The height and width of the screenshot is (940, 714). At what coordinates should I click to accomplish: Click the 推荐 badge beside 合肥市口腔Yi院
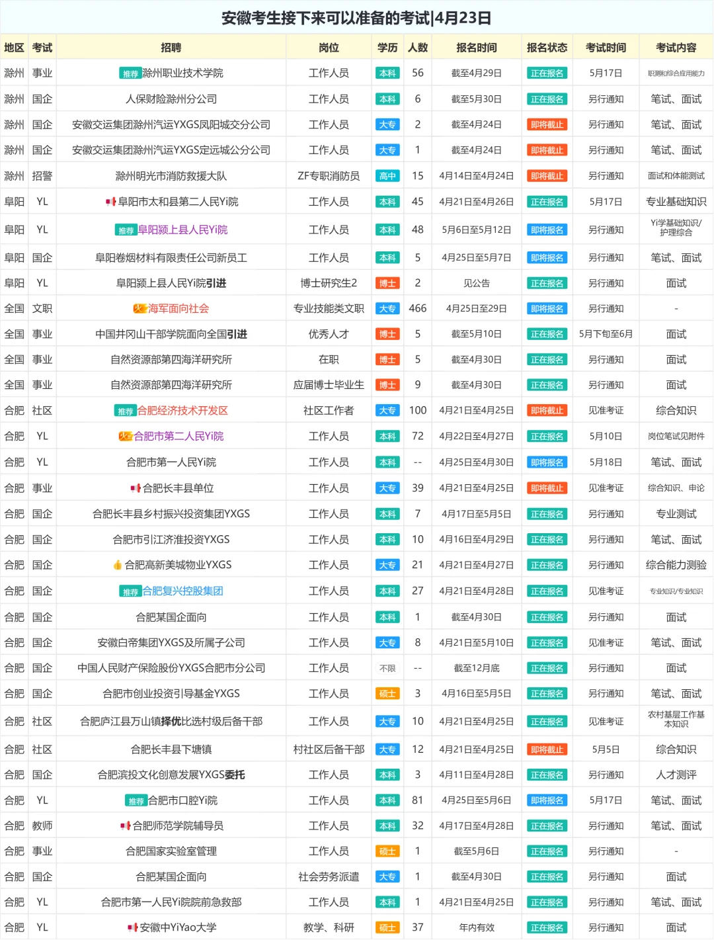point(136,800)
